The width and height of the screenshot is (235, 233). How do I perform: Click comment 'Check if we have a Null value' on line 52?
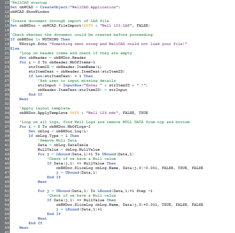pos(81,196)
